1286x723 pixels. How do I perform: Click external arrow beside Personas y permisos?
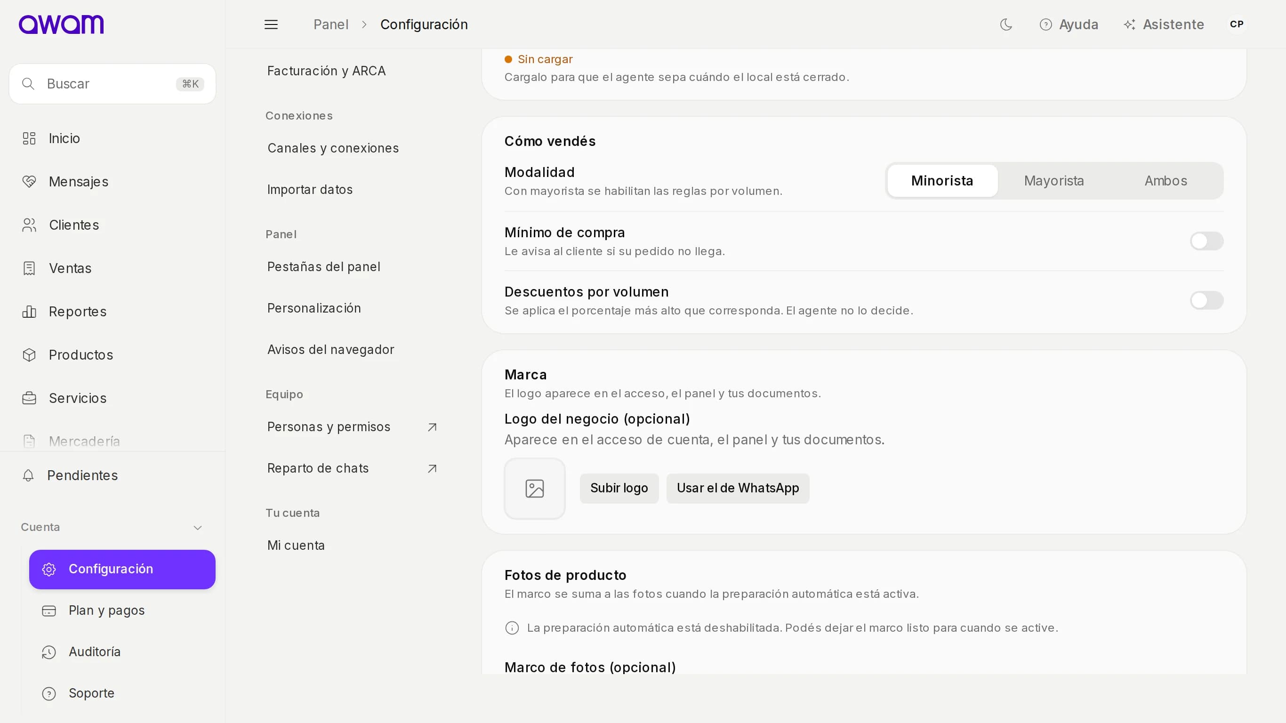[432, 427]
